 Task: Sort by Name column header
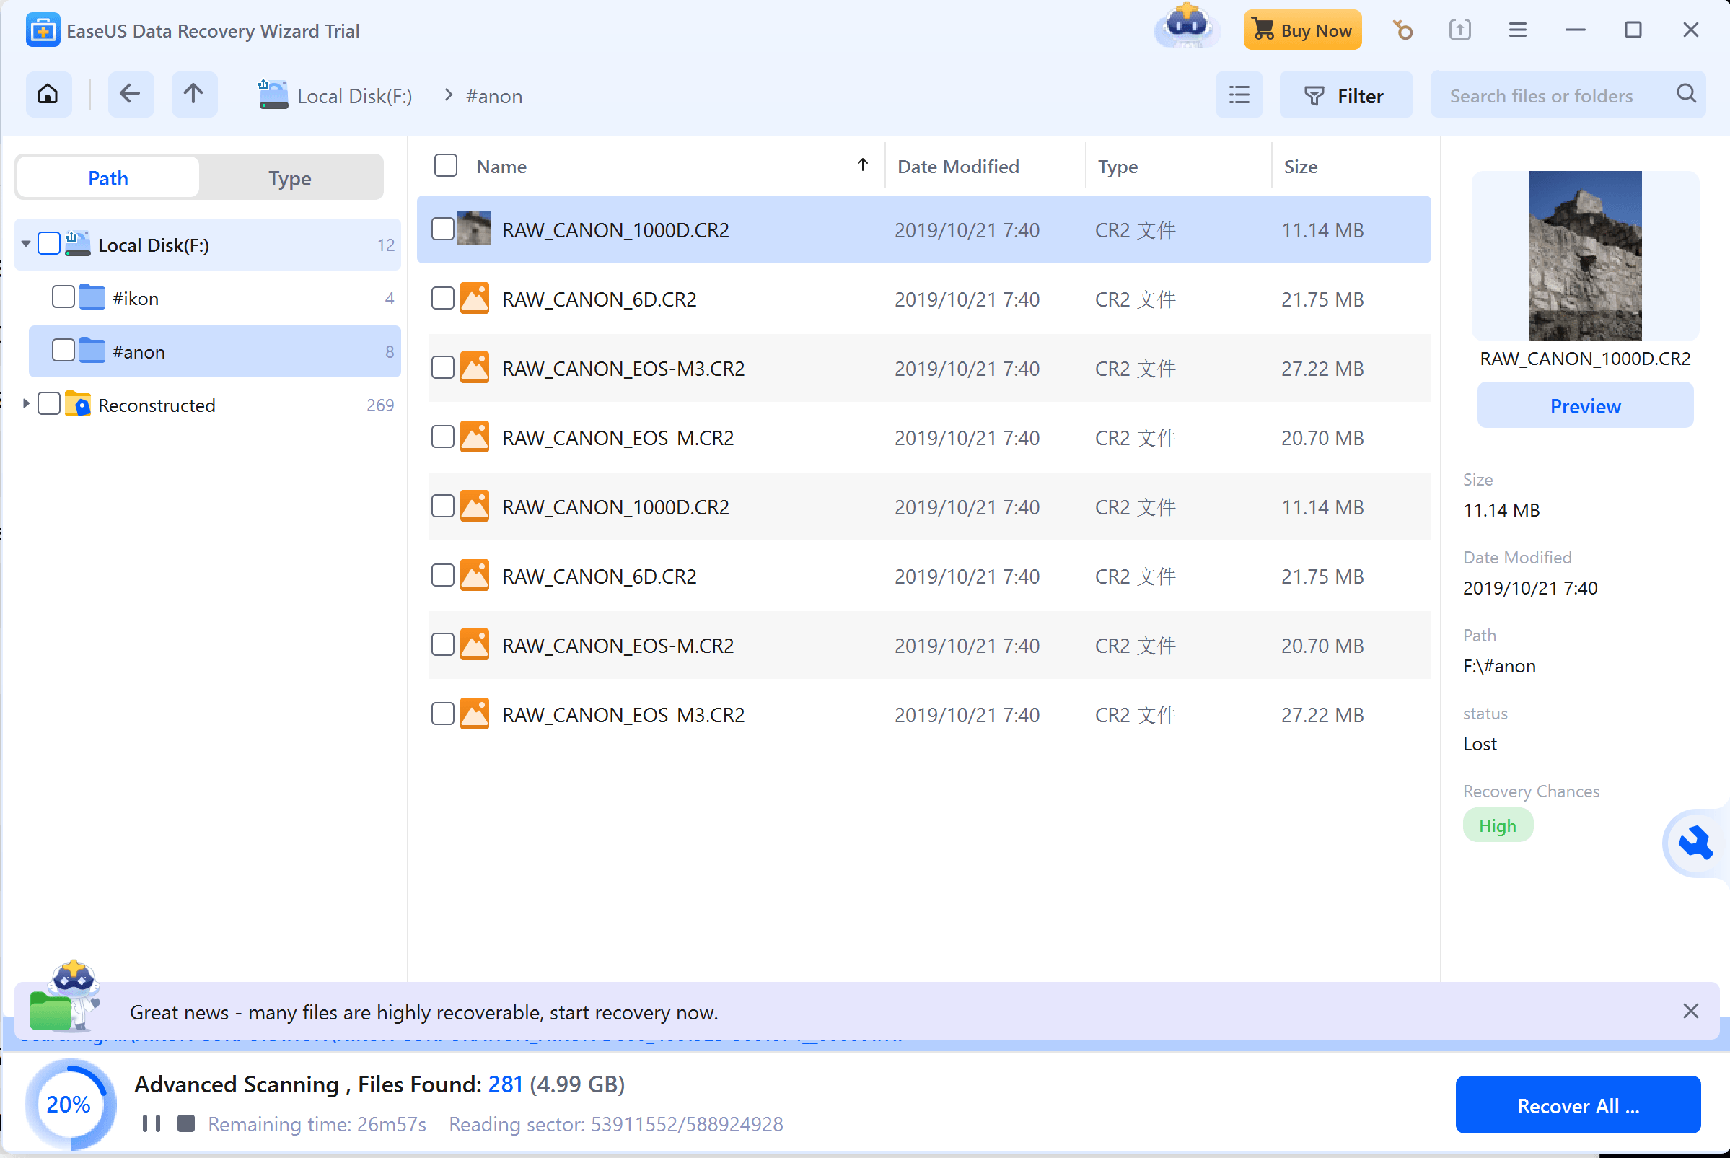tap(501, 167)
